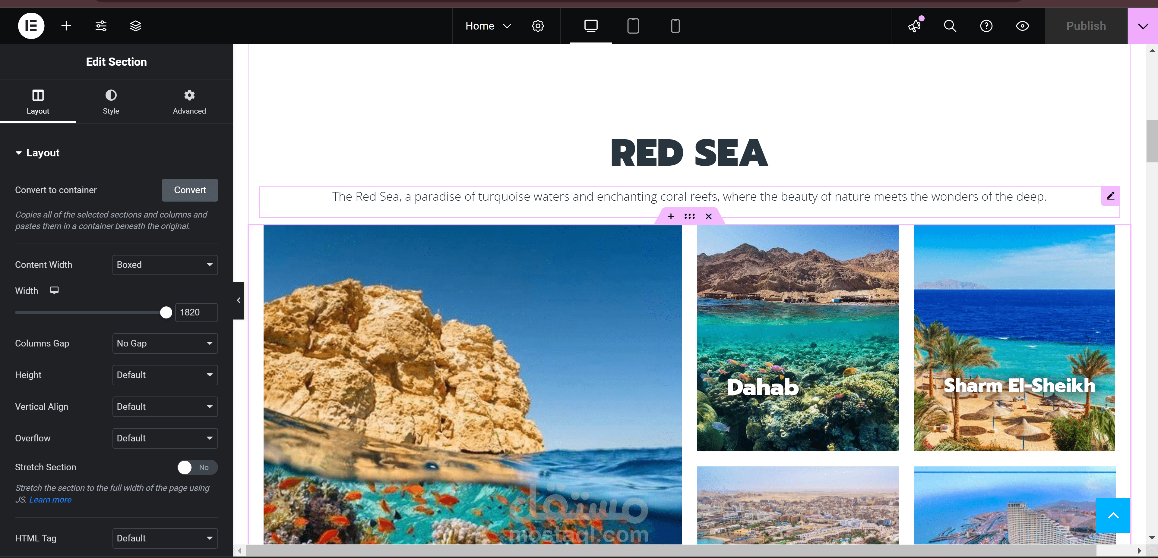Click the Convert button
Image resolution: width=1158 pixels, height=558 pixels.
pos(190,190)
